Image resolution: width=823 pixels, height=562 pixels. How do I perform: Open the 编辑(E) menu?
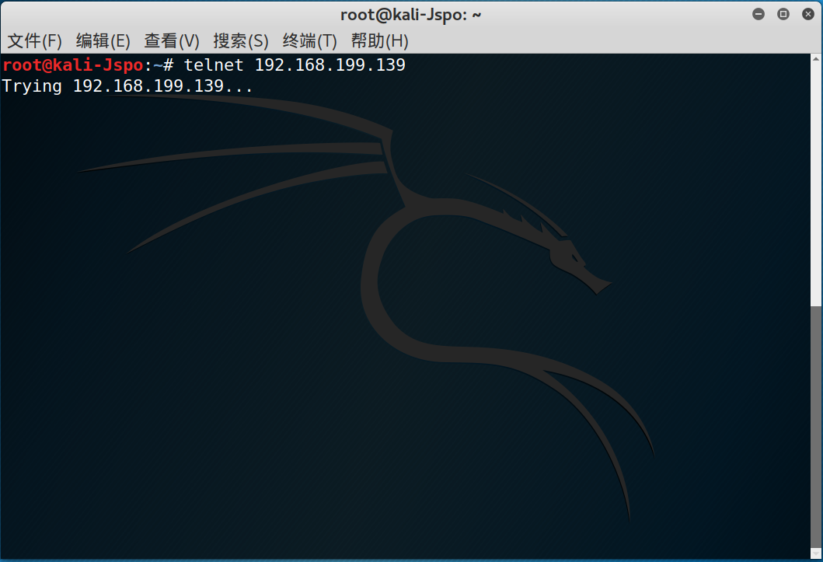tap(103, 41)
